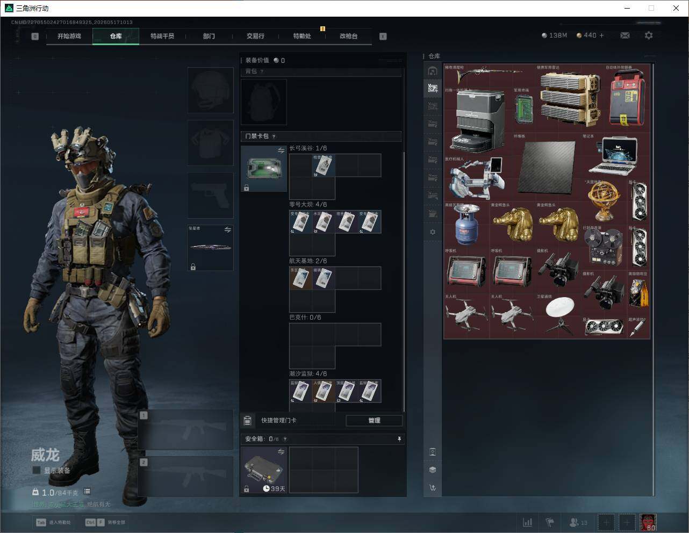Select the blue gas canister stove item
The image size is (689, 533).
[465, 225]
